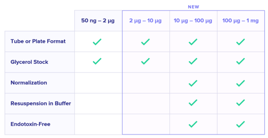Click Resuspension in Buffer checkmark under 100 µg – 1 mg
This screenshot has height=138, width=268.
(241, 103)
